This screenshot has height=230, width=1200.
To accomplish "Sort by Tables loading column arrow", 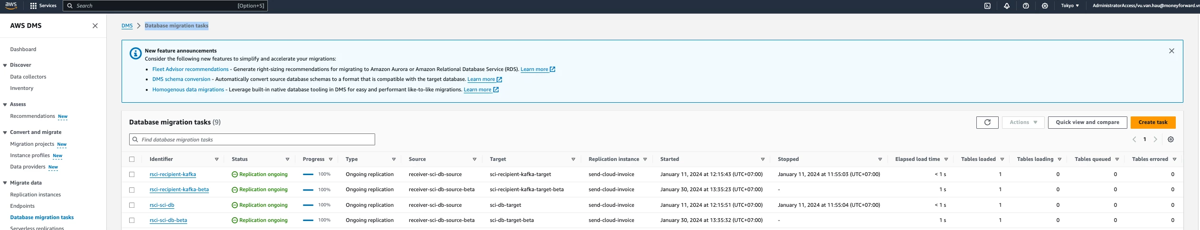I will pyautogui.click(x=1059, y=159).
